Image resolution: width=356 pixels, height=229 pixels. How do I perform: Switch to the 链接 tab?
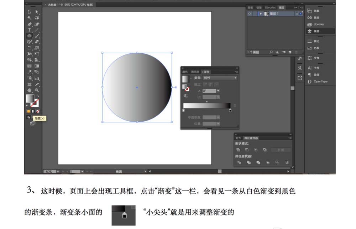[259, 8]
